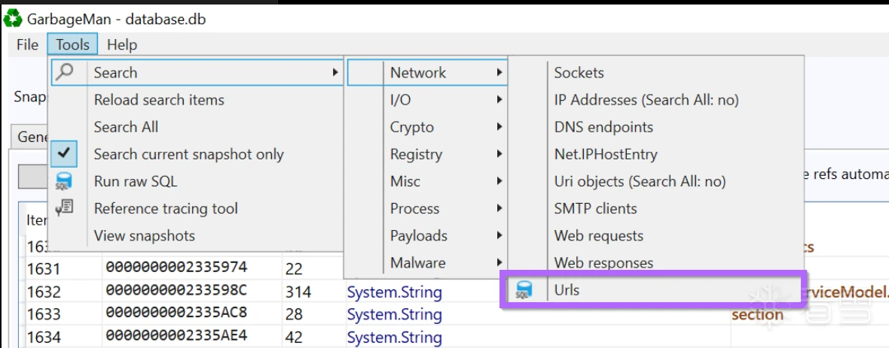Viewport: 889px width, 348px height.
Task: Choose DNS endpoints search item
Action: tap(603, 127)
